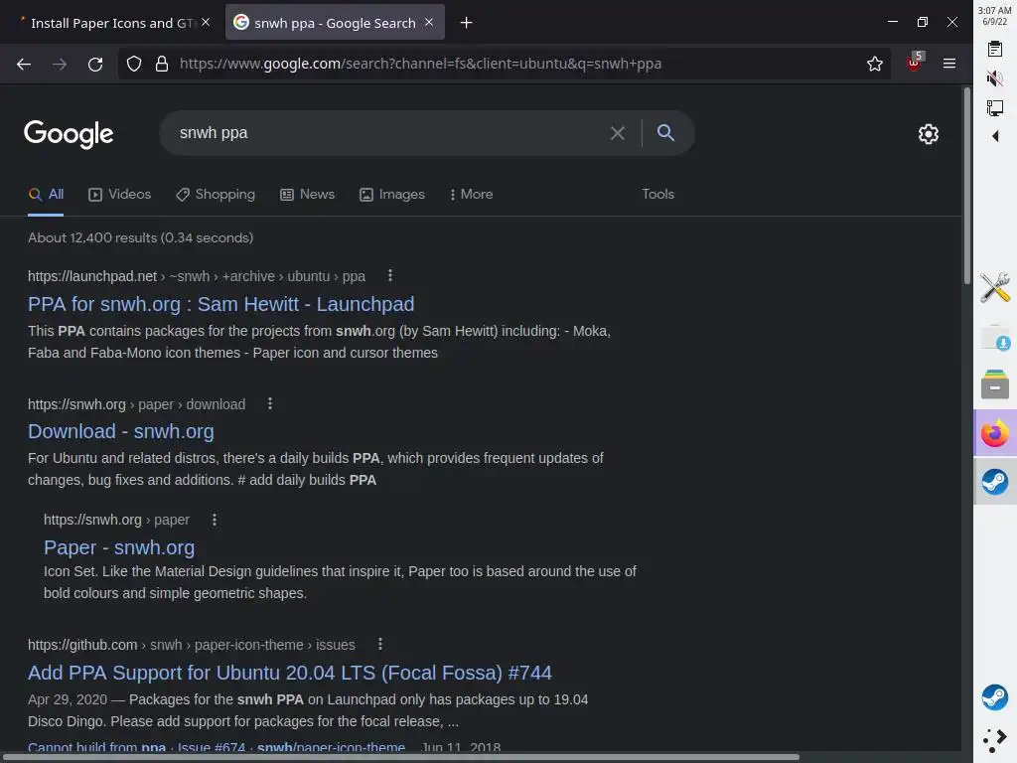Select the 'snwh ppa - Google Search' tab

[x=335, y=23]
